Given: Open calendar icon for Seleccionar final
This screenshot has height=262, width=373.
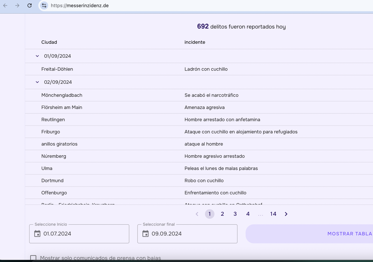Looking at the screenshot, I should coord(145,233).
